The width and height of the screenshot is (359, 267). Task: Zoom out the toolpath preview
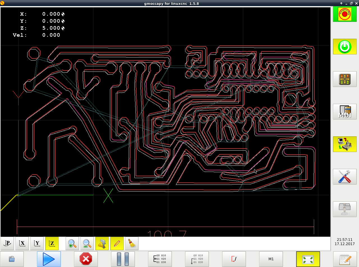(x=87, y=243)
